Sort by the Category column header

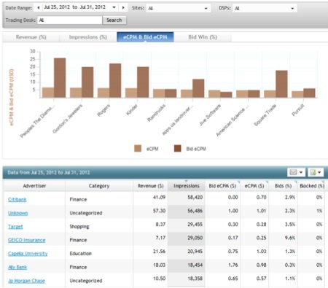point(99,186)
